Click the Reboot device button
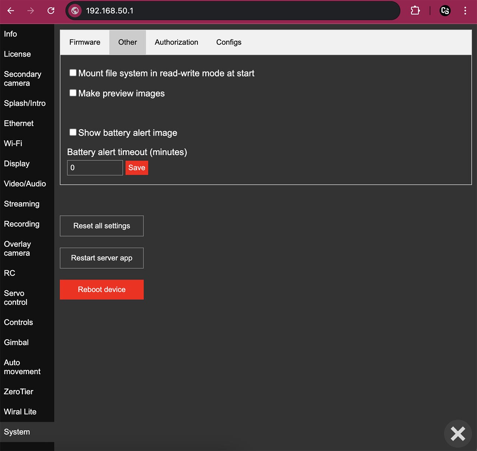477x451 pixels. pyautogui.click(x=102, y=290)
